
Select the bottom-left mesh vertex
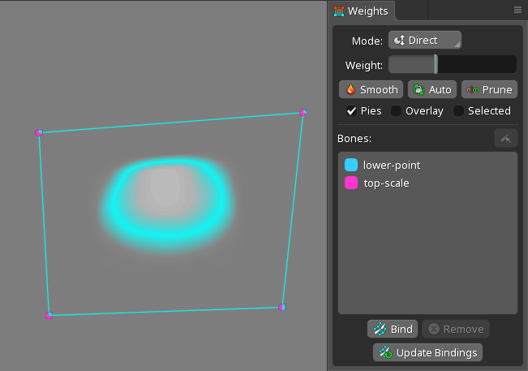tap(49, 315)
